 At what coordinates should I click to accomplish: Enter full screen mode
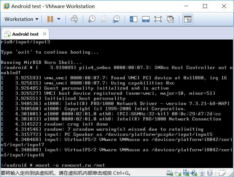click(158, 19)
